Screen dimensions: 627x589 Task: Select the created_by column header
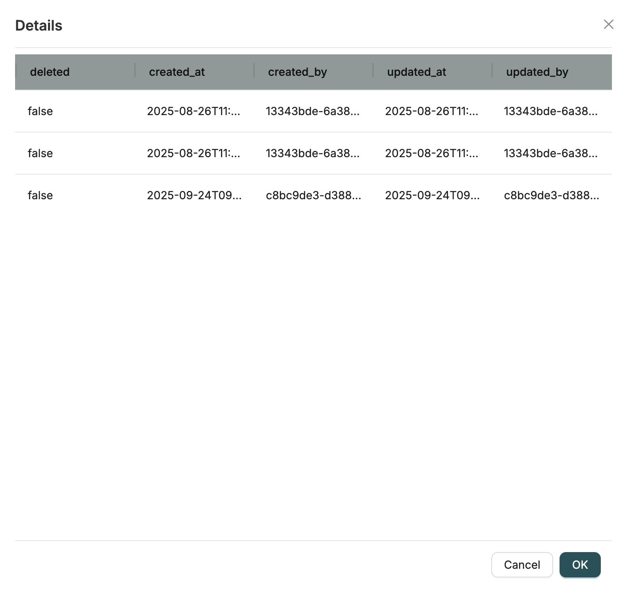[297, 72]
